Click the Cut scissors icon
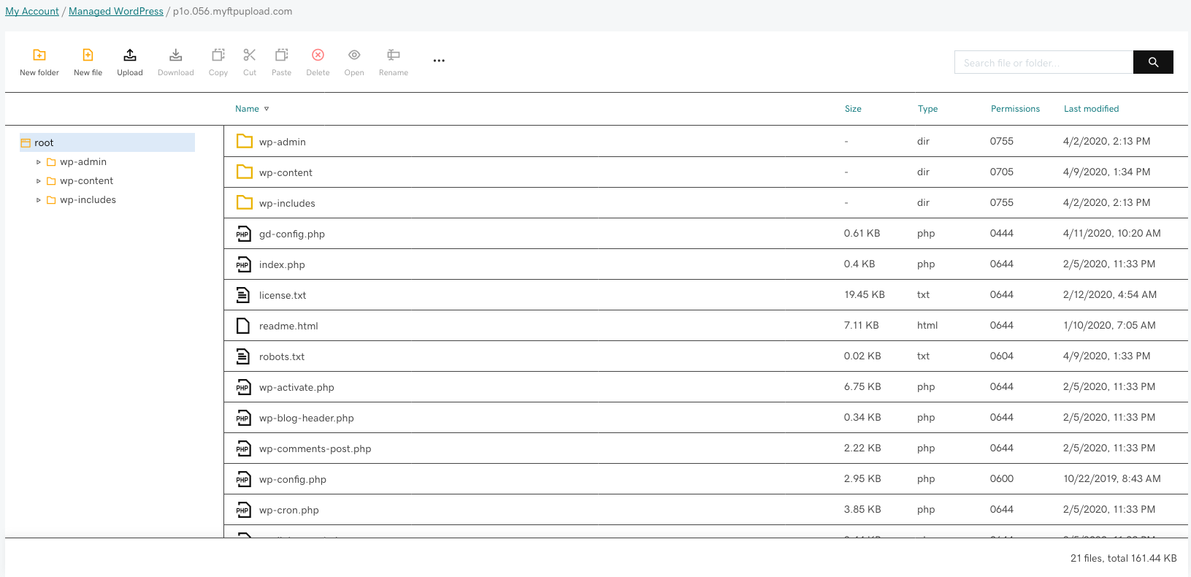Screen dimensions: 1191x577 (250, 56)
